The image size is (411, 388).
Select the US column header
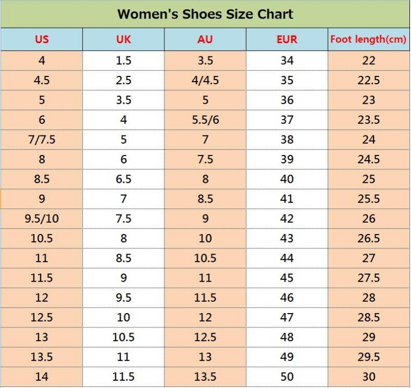click(x=42, y=40)
